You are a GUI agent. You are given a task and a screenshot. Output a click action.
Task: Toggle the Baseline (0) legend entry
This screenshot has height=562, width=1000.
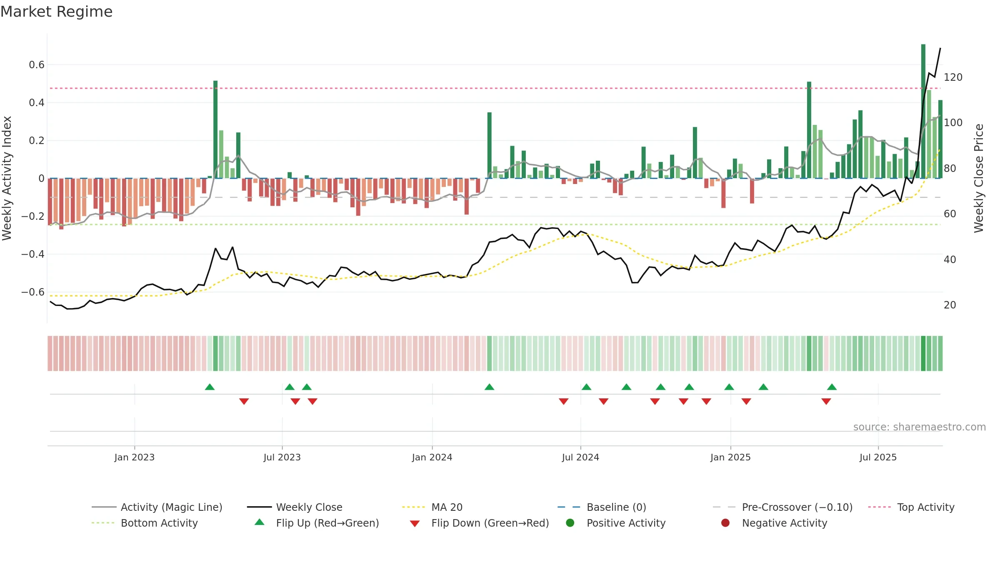(602, 507)
